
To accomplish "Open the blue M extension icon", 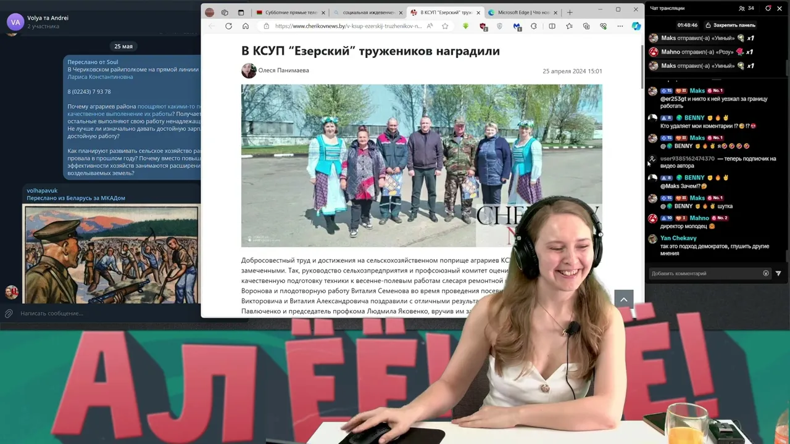I will point(517,27).
